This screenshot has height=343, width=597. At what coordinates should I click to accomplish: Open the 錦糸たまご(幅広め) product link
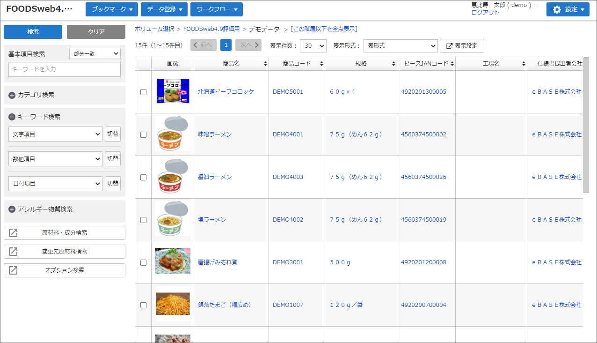225,305
